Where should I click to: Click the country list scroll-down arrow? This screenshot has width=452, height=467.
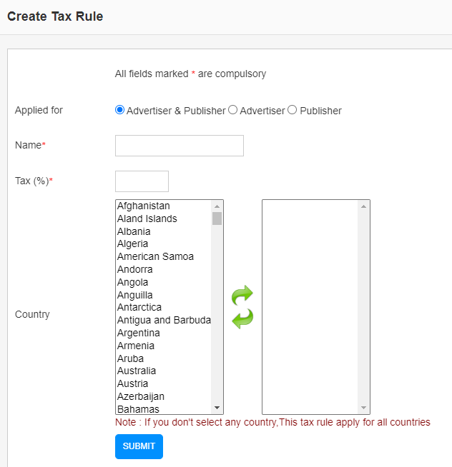coord(217,408)
